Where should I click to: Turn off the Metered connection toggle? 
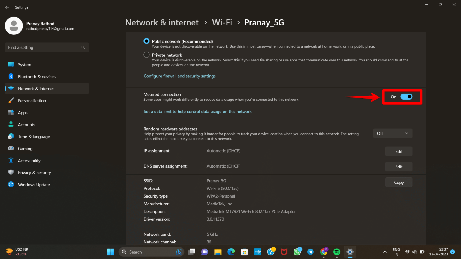pos(406,97)
